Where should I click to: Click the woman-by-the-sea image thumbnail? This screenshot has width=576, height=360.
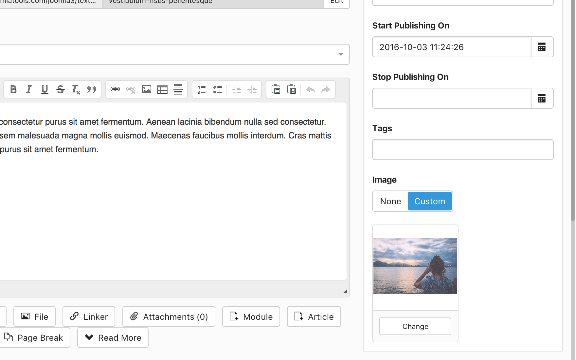coord(415,266)
